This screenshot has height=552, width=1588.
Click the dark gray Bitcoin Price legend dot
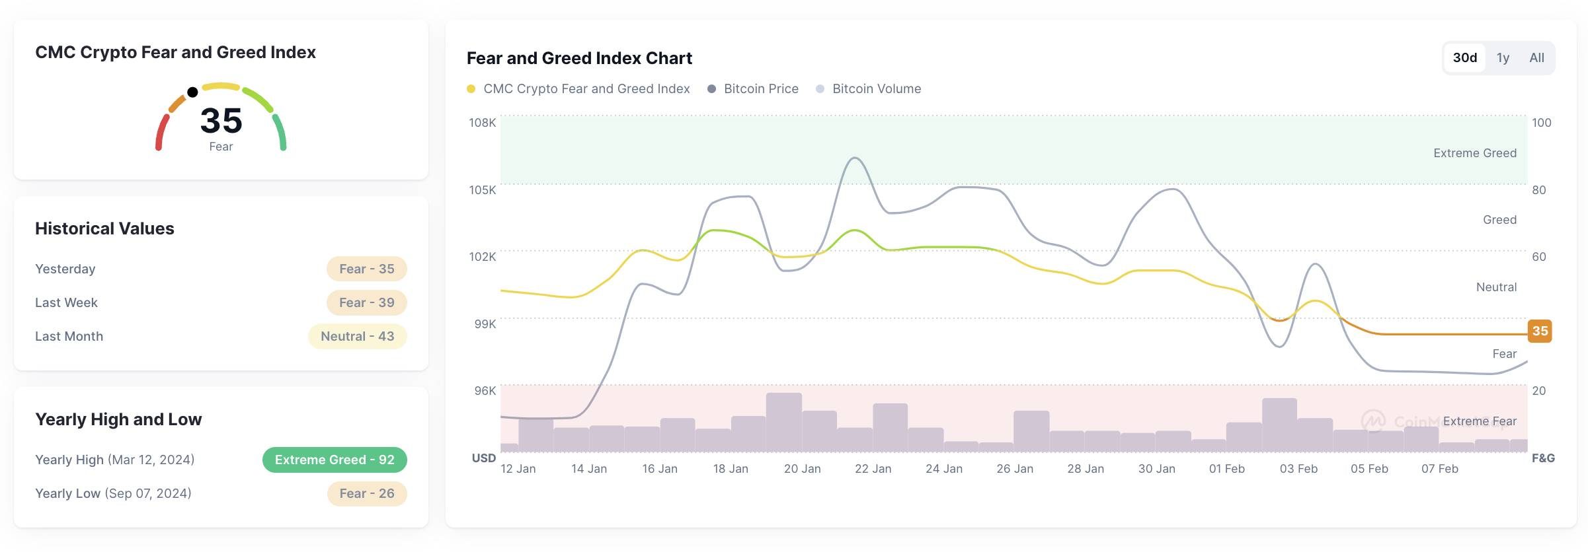[x=711, y=89]
